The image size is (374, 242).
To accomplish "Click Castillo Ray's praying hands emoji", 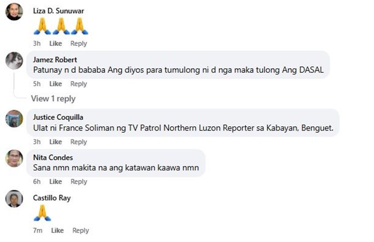I will (42, 213).
